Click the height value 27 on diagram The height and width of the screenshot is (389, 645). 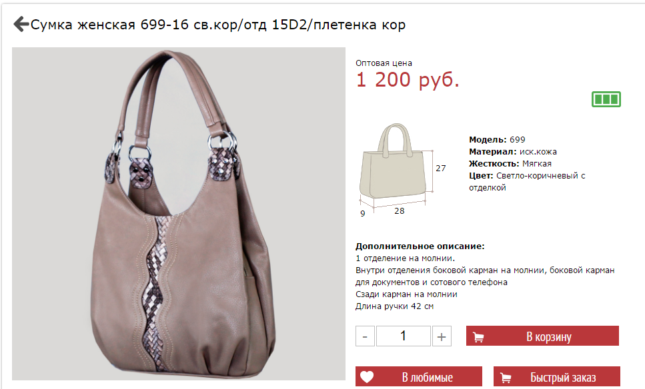tap(440, 168)
